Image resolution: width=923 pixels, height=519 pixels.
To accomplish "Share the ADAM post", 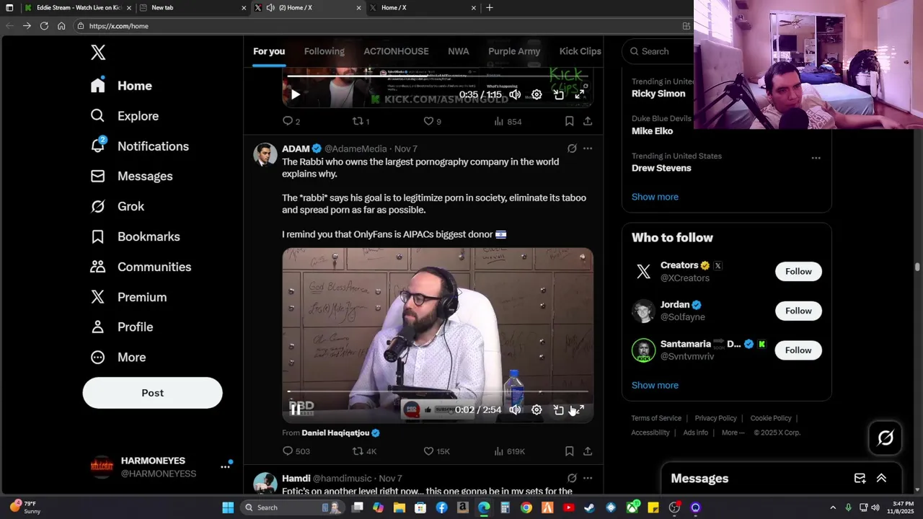I will [588, 451].
